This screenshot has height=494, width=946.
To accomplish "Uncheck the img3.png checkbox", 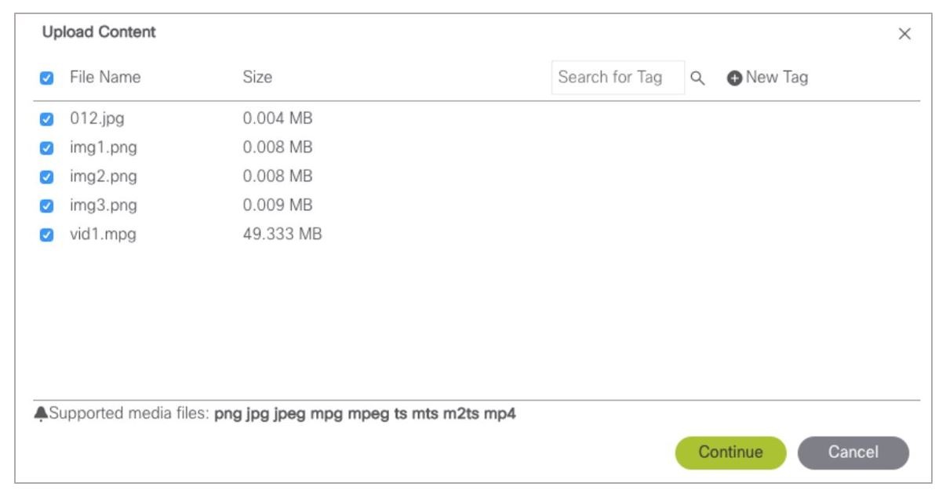I will point(46,206).
